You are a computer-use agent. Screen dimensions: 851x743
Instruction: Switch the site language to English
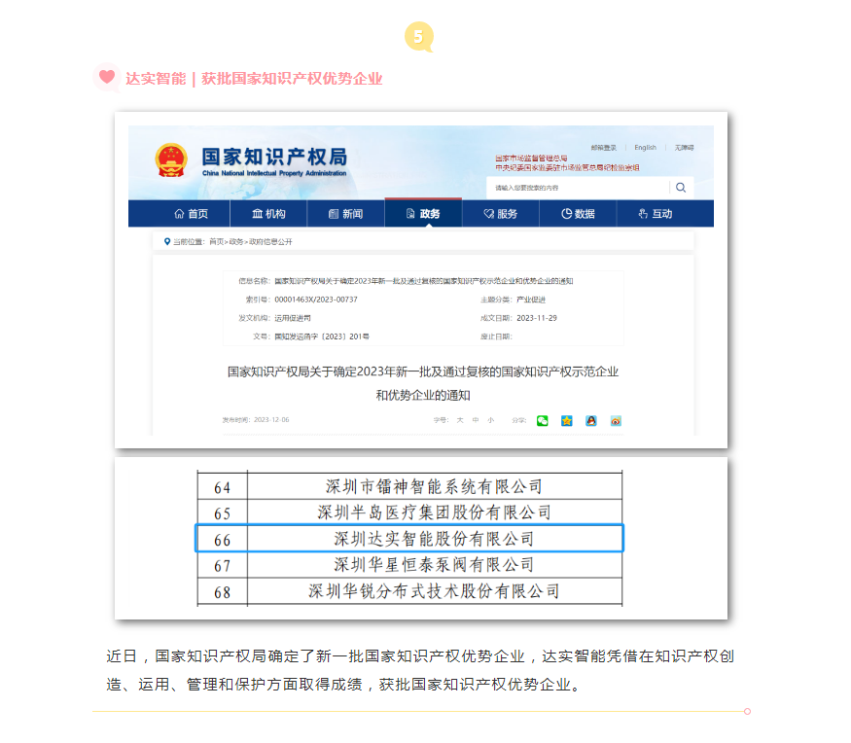(646, 148)
